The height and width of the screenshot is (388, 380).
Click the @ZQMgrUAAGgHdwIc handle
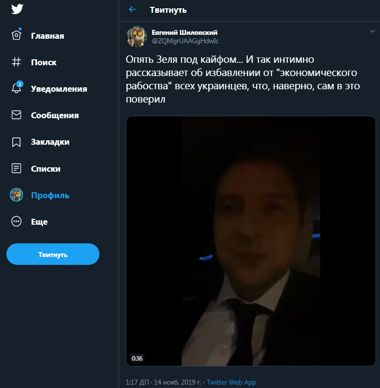coord(185,41)
